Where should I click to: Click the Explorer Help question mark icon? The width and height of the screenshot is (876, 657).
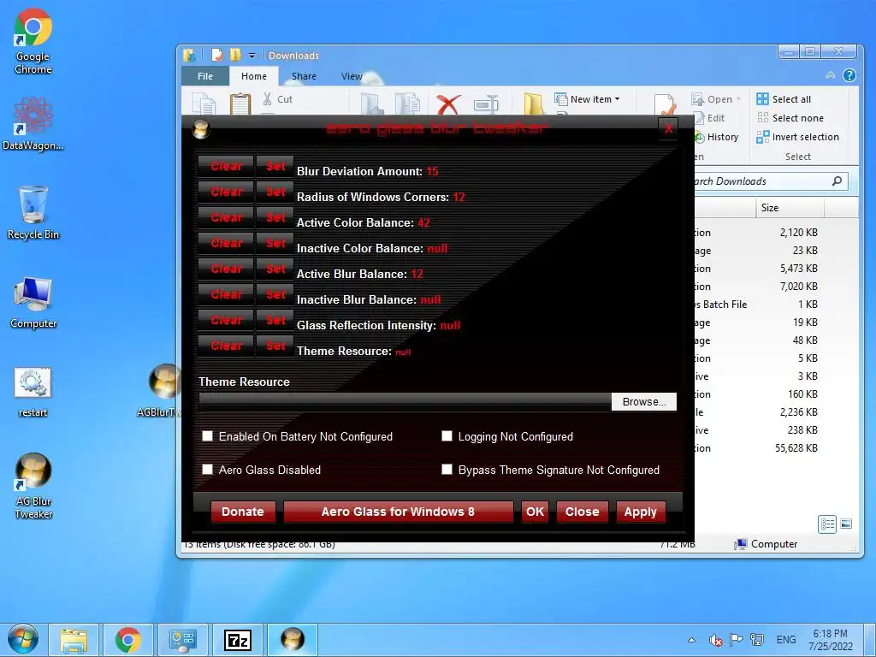[x=849, y=75]
